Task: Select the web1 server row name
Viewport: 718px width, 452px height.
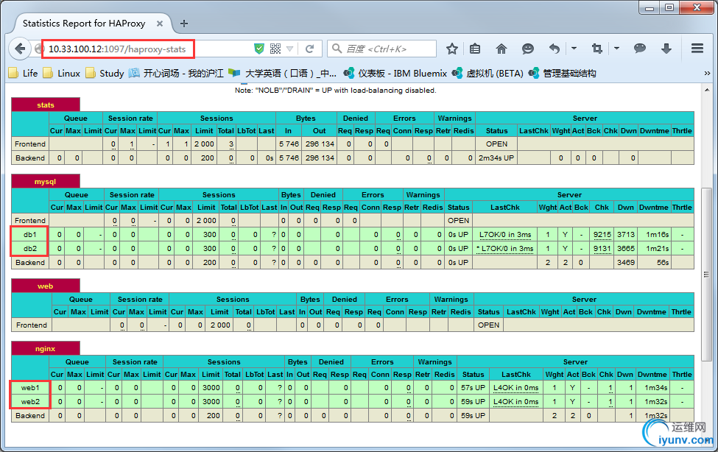Action: (x=30, y=387)
